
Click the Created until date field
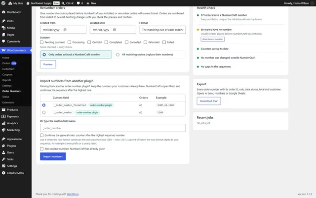coord(113,30)
